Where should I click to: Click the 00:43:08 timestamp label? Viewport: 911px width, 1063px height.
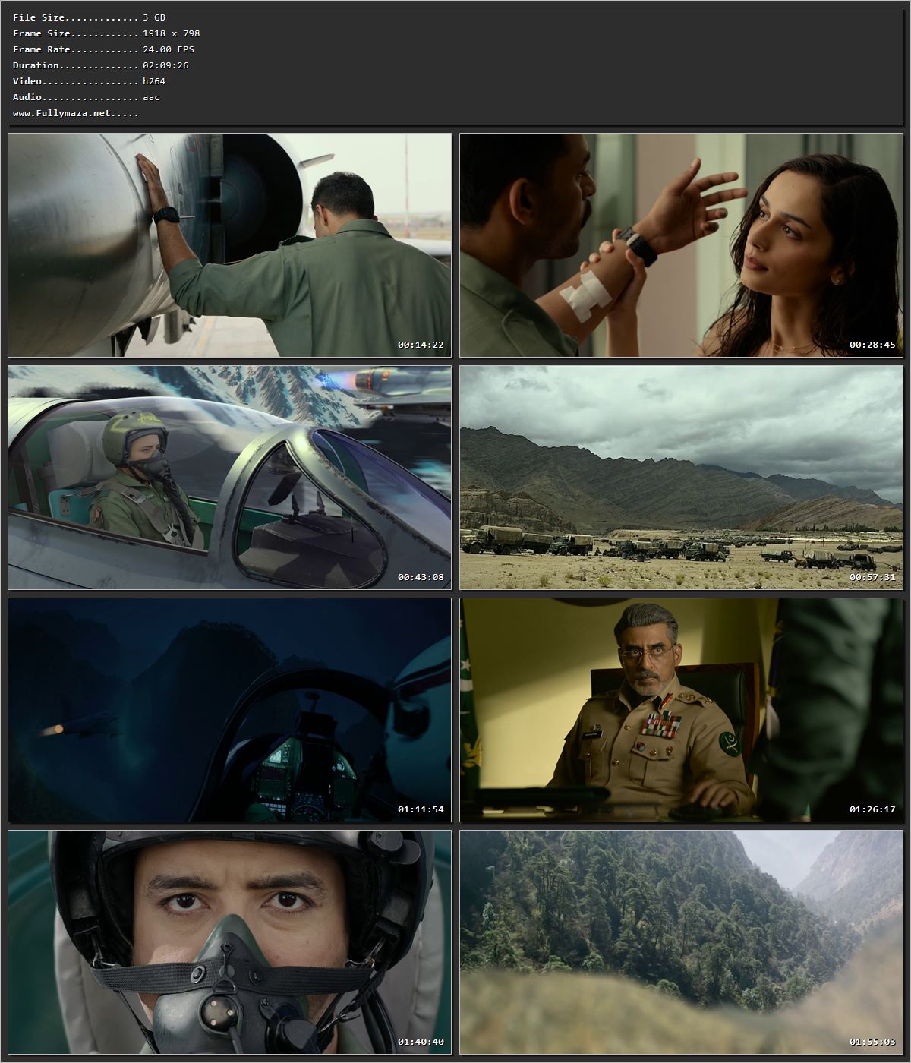click(x=421, y=577)
